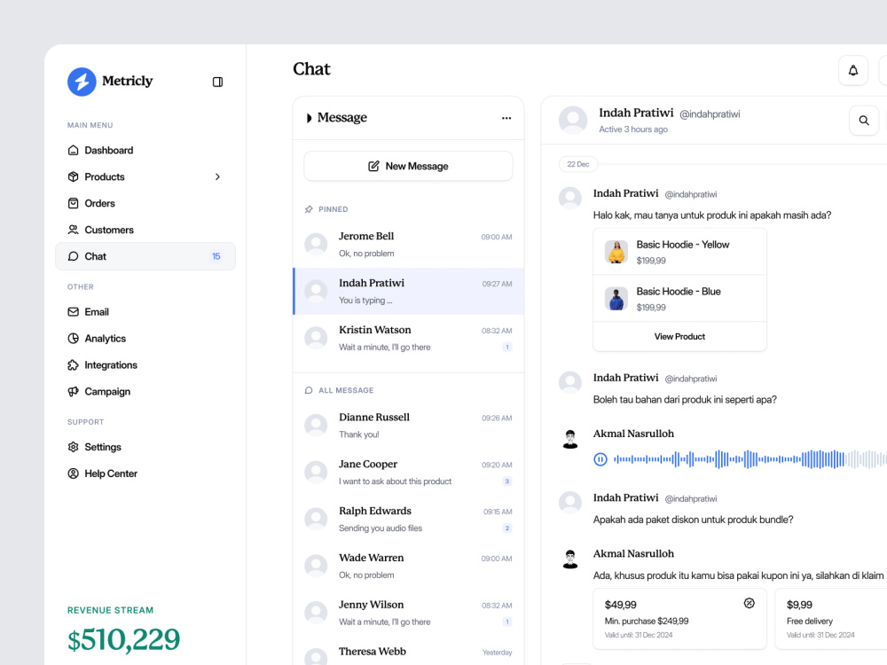
Task: Search in conversation with magnifier icon
Action: pos(864,121)
